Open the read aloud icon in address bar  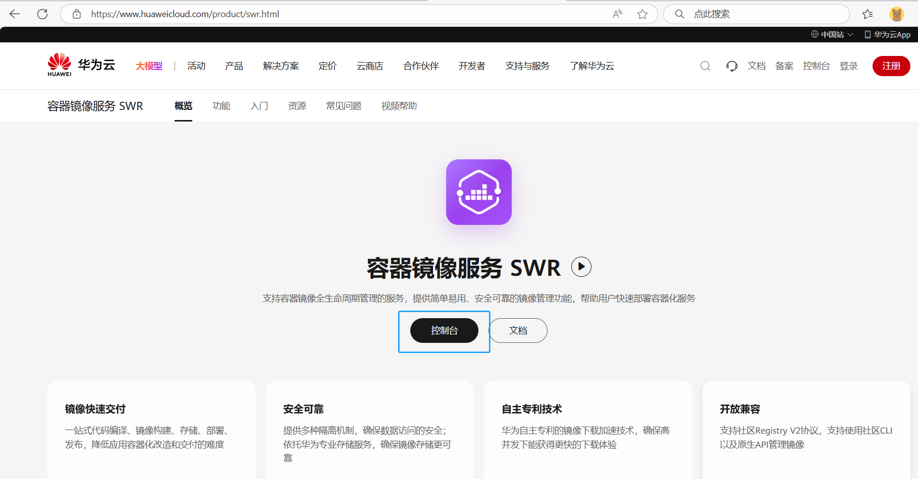[617, 14]
